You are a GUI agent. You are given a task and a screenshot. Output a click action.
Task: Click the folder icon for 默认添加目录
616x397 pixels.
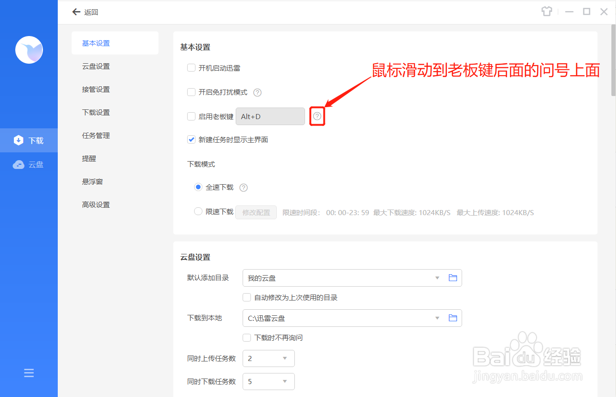point(453,278)
